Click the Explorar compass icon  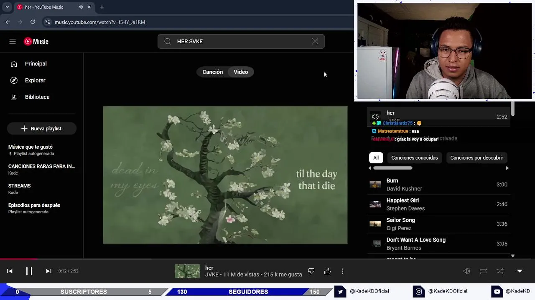14,80
